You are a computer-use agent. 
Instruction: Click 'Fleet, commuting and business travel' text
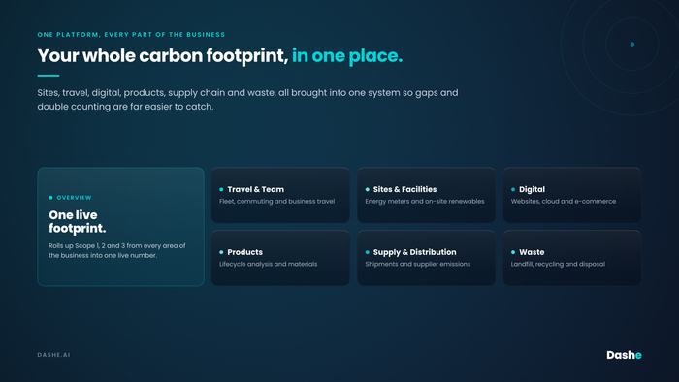[x=276, y=201]
